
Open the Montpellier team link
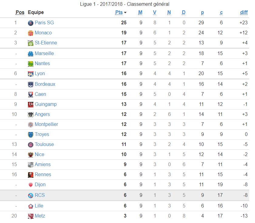(46, 124)
